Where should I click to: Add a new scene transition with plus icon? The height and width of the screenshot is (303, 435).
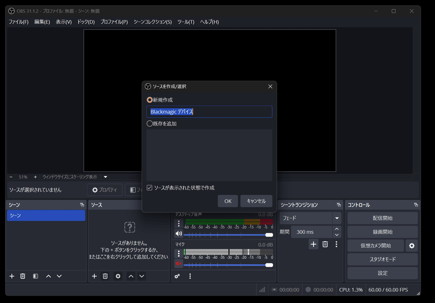coord(313,244)
